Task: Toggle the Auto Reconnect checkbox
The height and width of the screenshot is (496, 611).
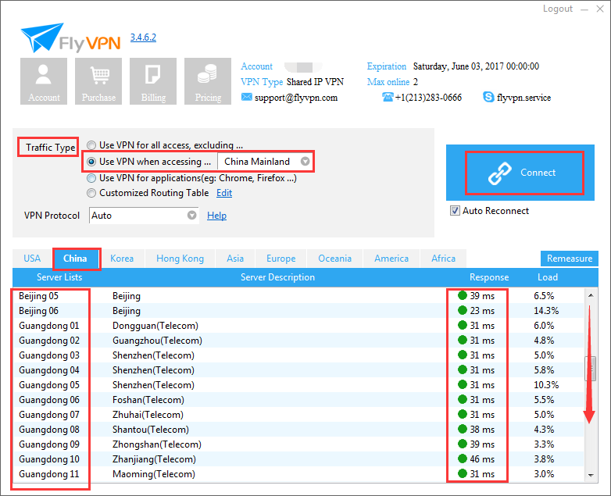Action: pos(455,211)
